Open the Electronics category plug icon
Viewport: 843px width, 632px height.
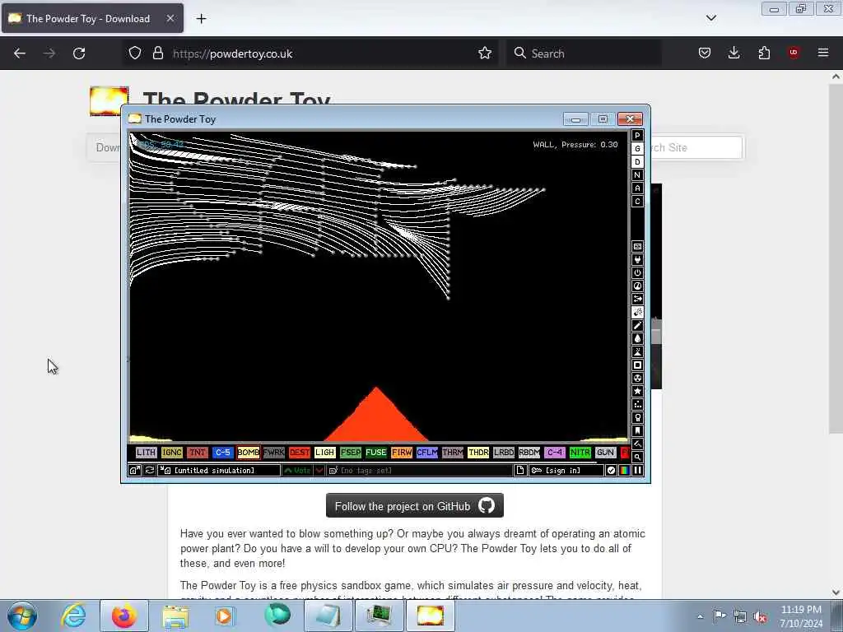(637, 259)
